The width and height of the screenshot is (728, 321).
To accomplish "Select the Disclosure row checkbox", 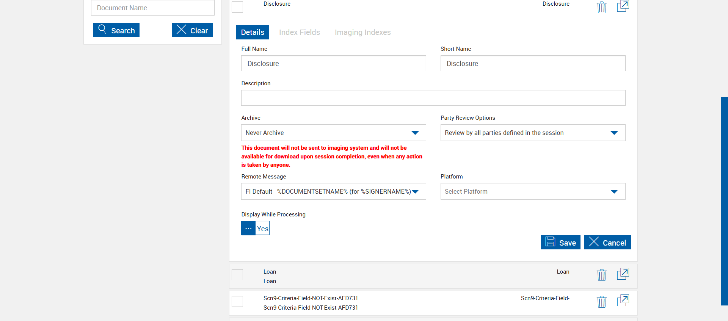I will (237, 7).
